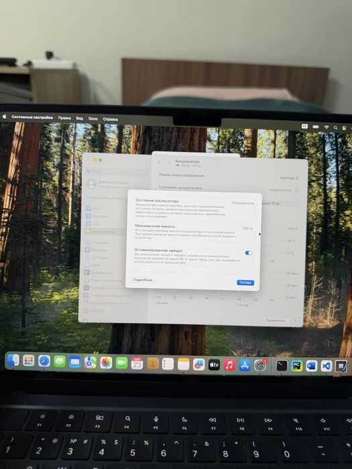Open Calendar showing 23 in the Dock

tap(137, 363)
